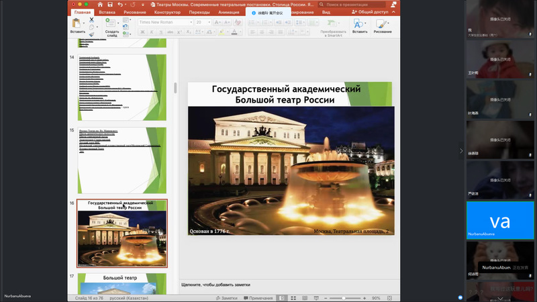Click the text highlight color swatch
Viewport: 537px width, 302px height.
tap(222, 32)
